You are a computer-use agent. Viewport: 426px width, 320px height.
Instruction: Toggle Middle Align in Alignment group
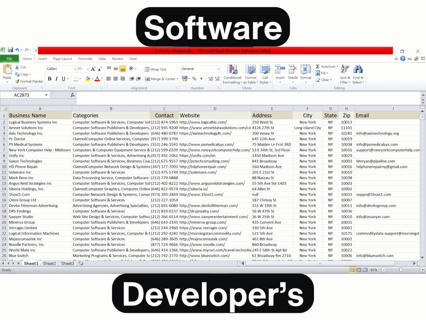[116, 69]
